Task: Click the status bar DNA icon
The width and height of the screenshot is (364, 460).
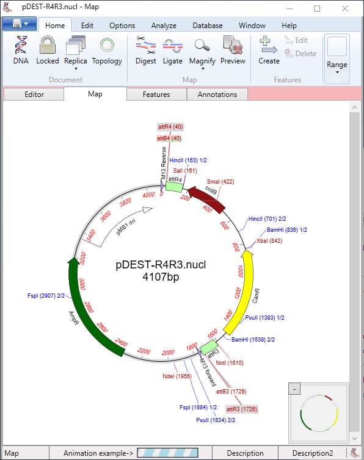Action: point(355,453)
